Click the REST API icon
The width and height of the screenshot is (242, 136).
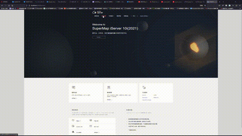[x=91, y=126]
